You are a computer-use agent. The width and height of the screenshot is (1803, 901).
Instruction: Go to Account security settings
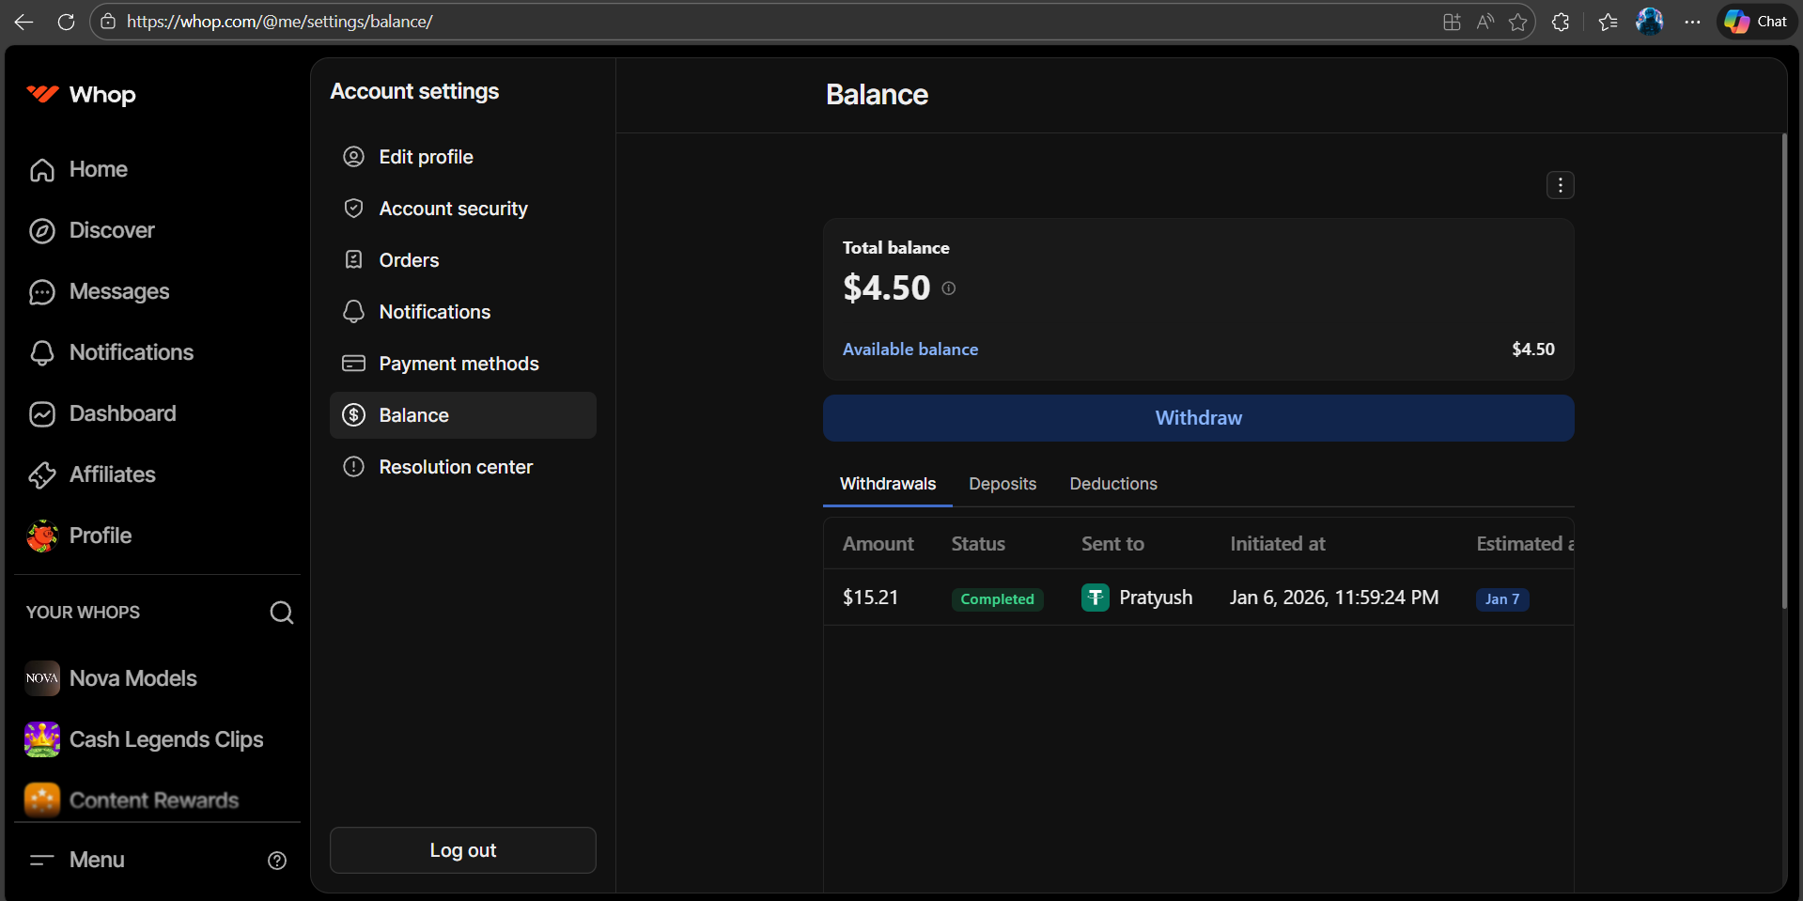[x=453, y=209]
